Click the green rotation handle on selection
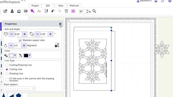Viewport: 173px width, 97px height. tap(111, 27)
